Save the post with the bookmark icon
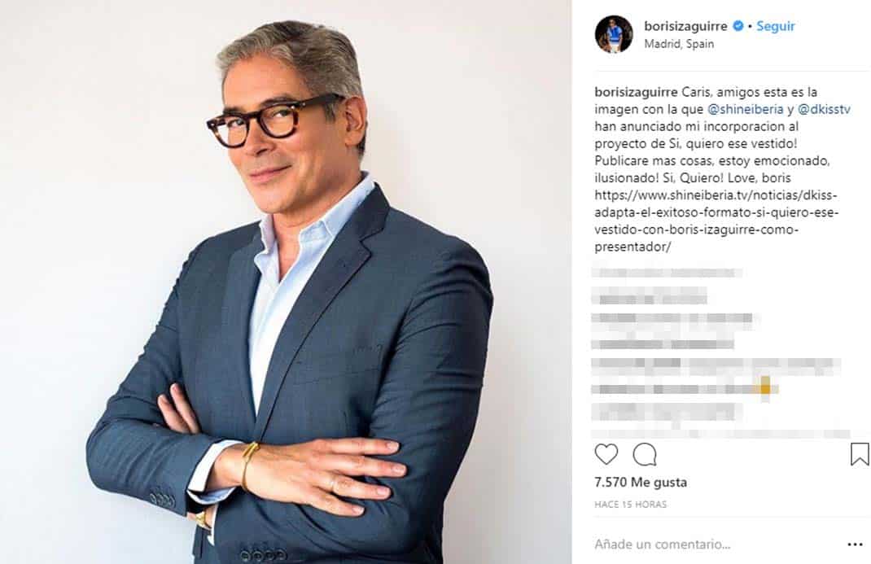The width and height of the screenshot is (871, 564). click(860, 453)
